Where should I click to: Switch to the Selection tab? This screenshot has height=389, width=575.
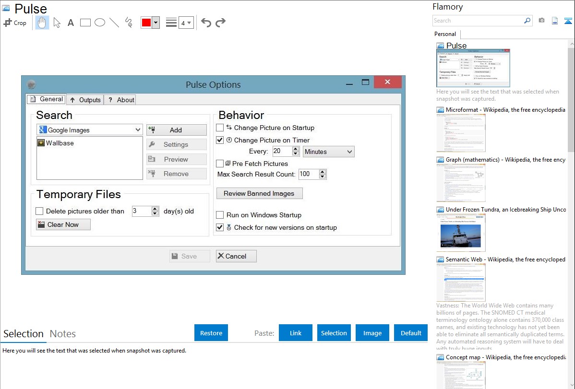[24, 334]
